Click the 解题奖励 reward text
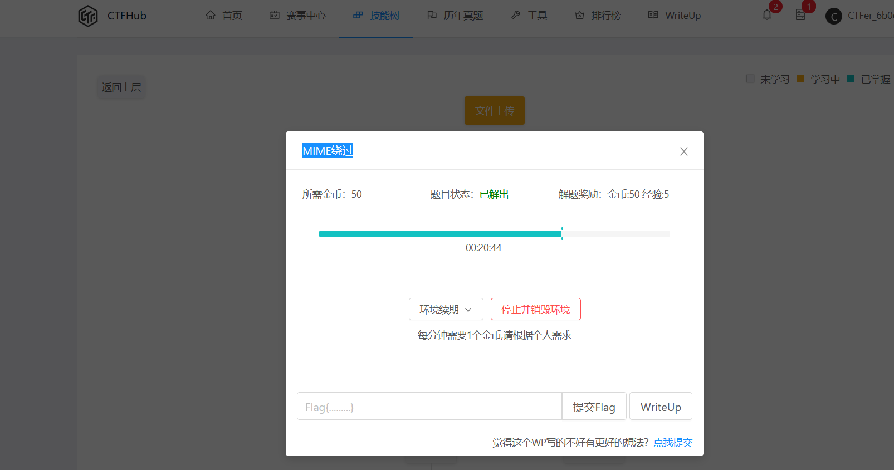 (614, 194)
